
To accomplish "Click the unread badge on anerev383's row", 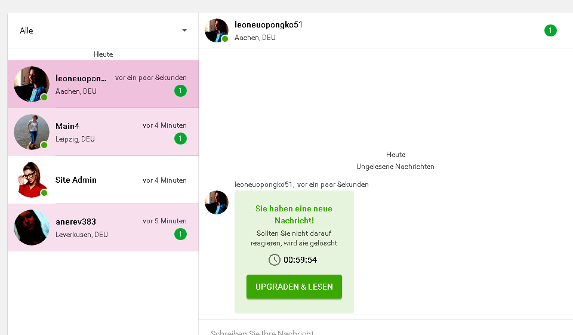I will pyautogui.click(x=180, y=234).
